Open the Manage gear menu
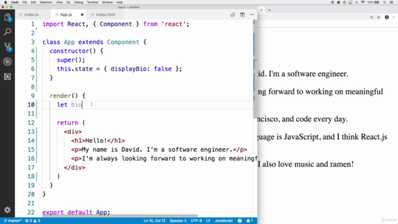The image size is (398, 224). click(7, 210)
